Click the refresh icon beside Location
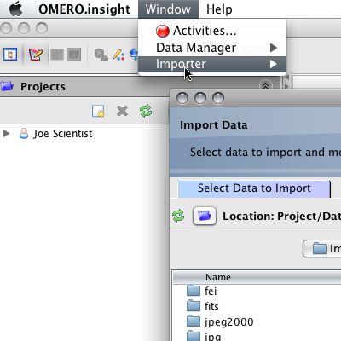Viewport: 341px width, 341px height. [x=178, y=216]
